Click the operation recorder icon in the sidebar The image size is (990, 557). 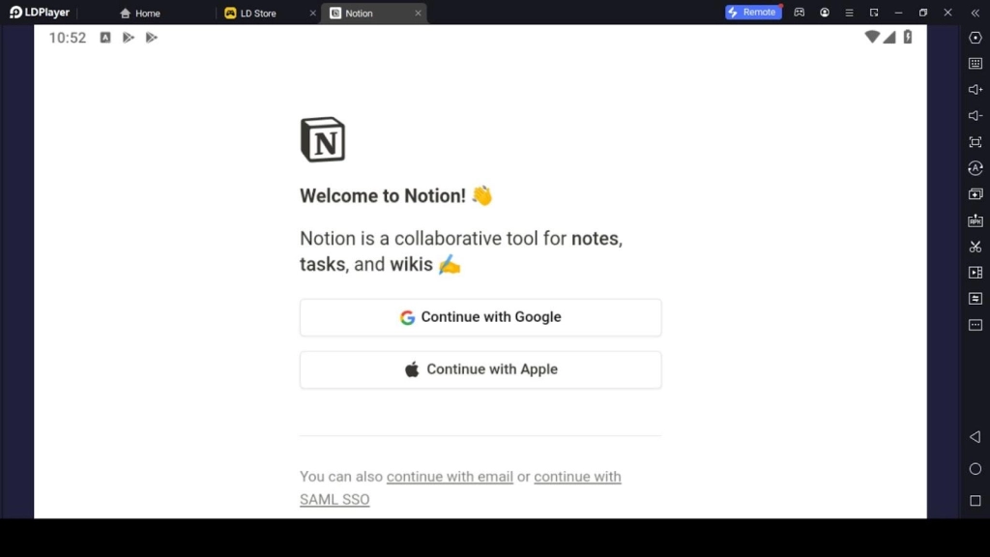coord(975,168)
